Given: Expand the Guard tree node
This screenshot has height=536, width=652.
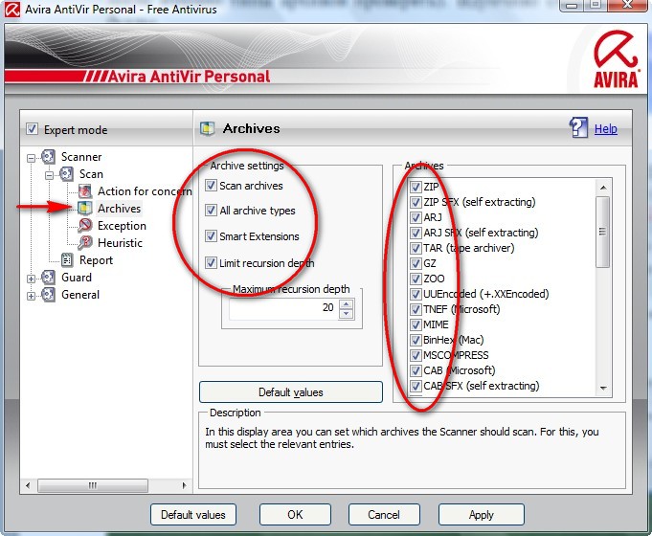Looking at the screenshot, I should click(31, 279).
